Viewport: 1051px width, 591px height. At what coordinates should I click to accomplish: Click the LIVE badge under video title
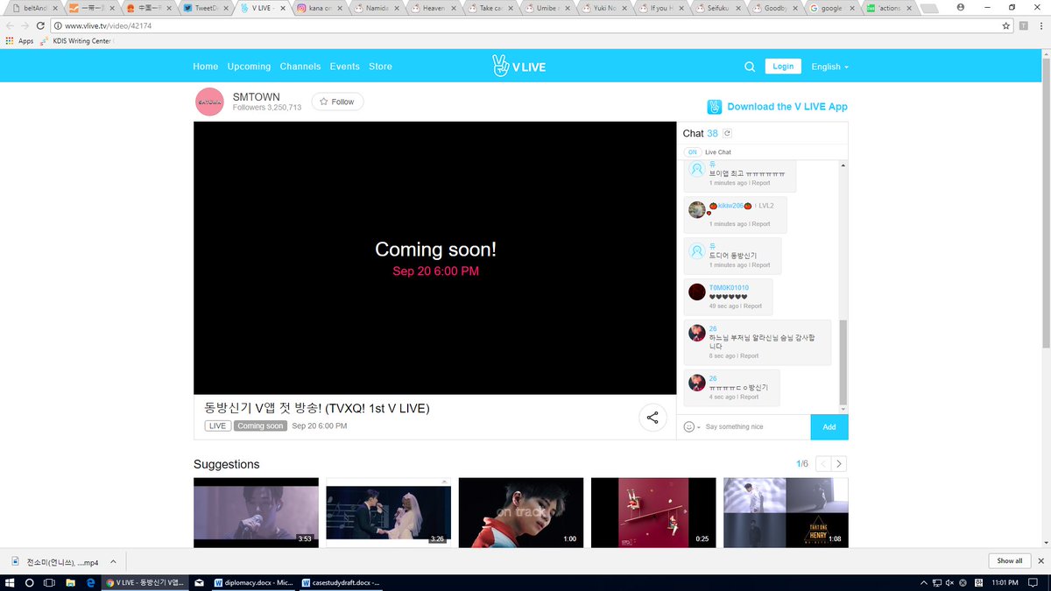click(218, 426)
